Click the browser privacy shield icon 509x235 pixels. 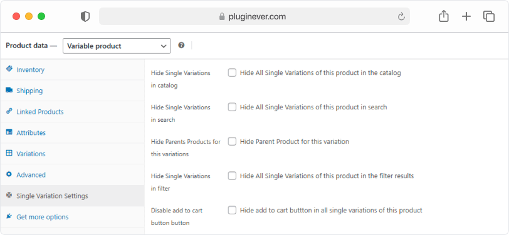coord(85,16)
